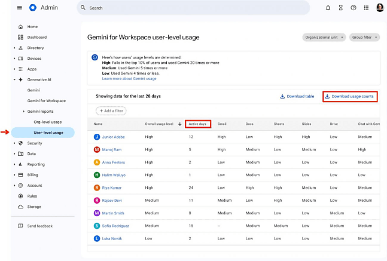This screenshot has width=387, height=261.
Task: Open the Google apps grid
Action: pos(366,8)
